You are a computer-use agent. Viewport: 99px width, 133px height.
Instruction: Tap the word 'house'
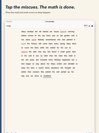[56, 32]
